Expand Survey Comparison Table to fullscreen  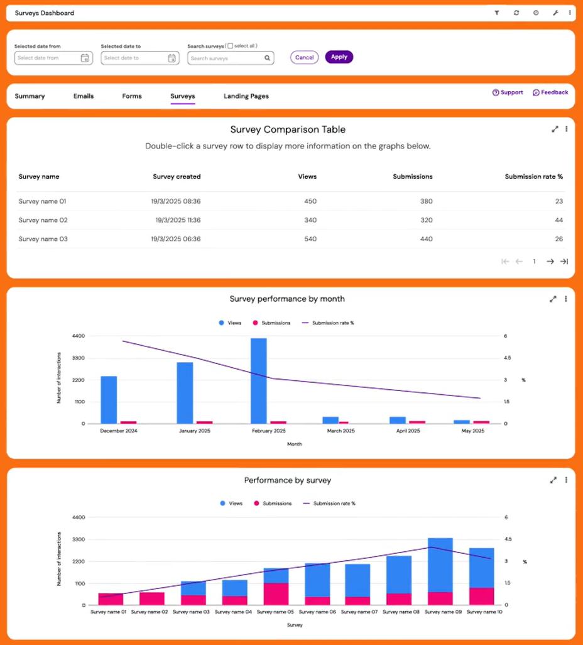(x=555, y=128)
